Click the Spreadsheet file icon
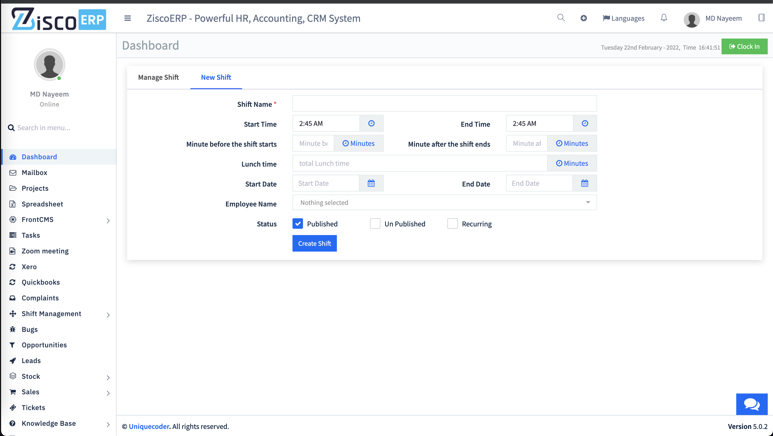 (x=12, y=204)
